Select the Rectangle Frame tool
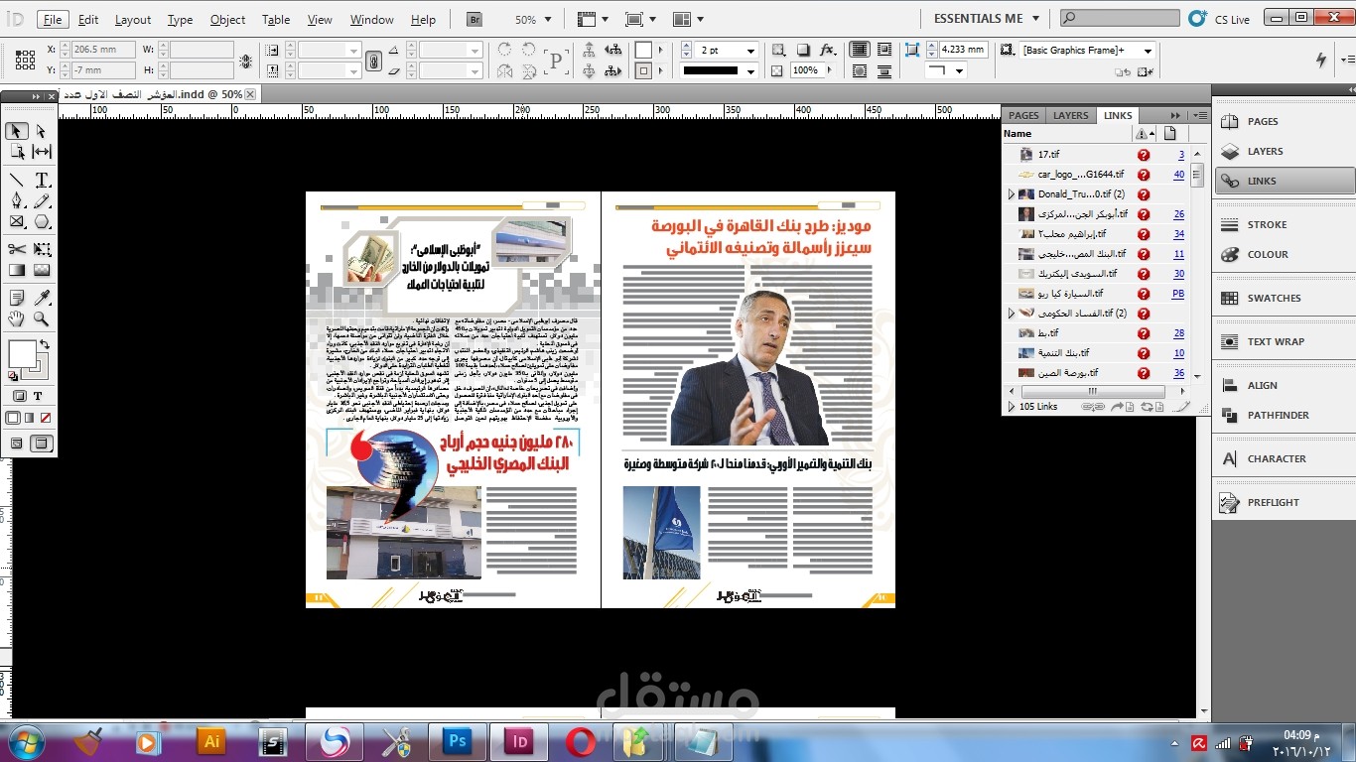Screen dimensions: 1356x762 pyautogui.click(x=17, y=222)
